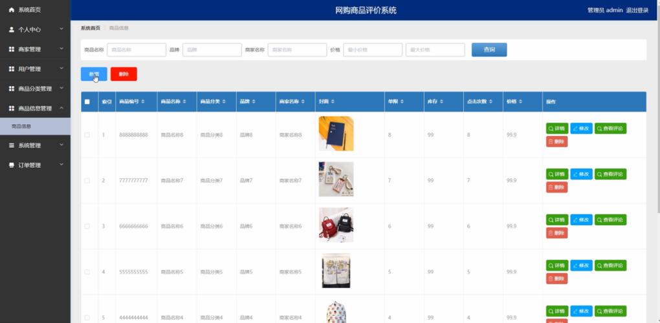Click the person icon beside 个人中心

tap(12, 30)
